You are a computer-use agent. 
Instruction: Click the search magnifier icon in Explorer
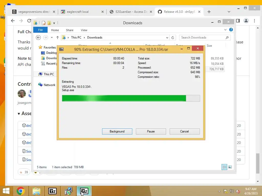pyautogui.click(x=227, y=38)
